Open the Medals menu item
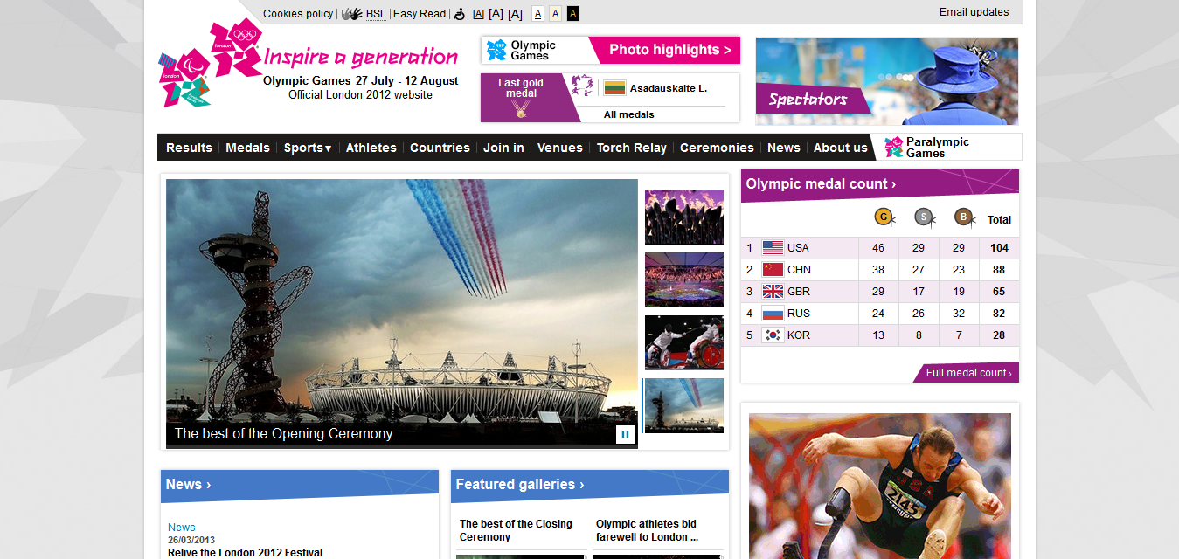This screenshot has height=559, width=1179. [247, 148]
